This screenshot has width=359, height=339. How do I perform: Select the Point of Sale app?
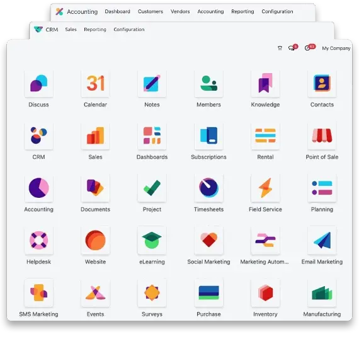(322, 136)
